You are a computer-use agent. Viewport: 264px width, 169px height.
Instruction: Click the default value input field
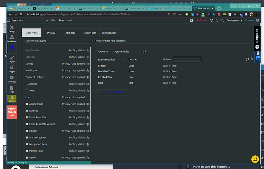(x=187, y=59)
